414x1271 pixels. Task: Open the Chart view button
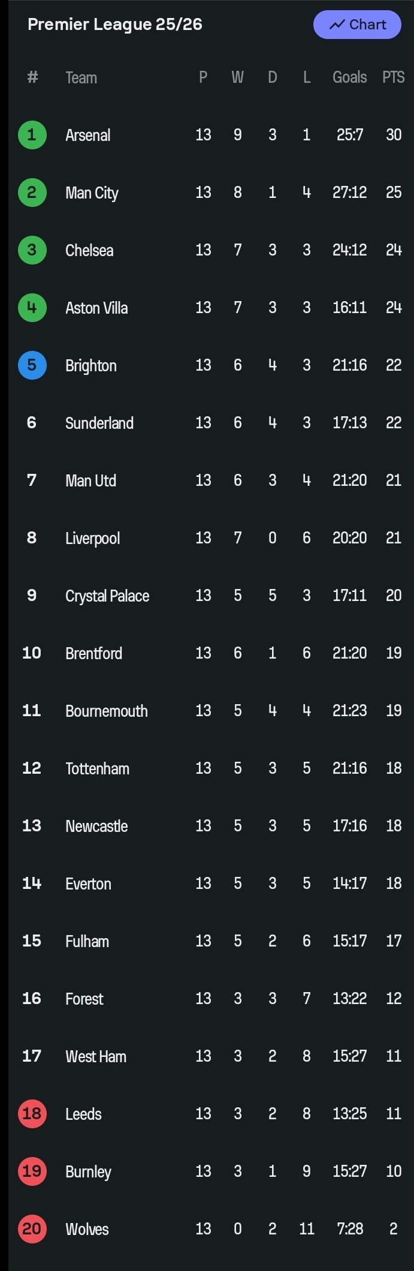(357, 25)
